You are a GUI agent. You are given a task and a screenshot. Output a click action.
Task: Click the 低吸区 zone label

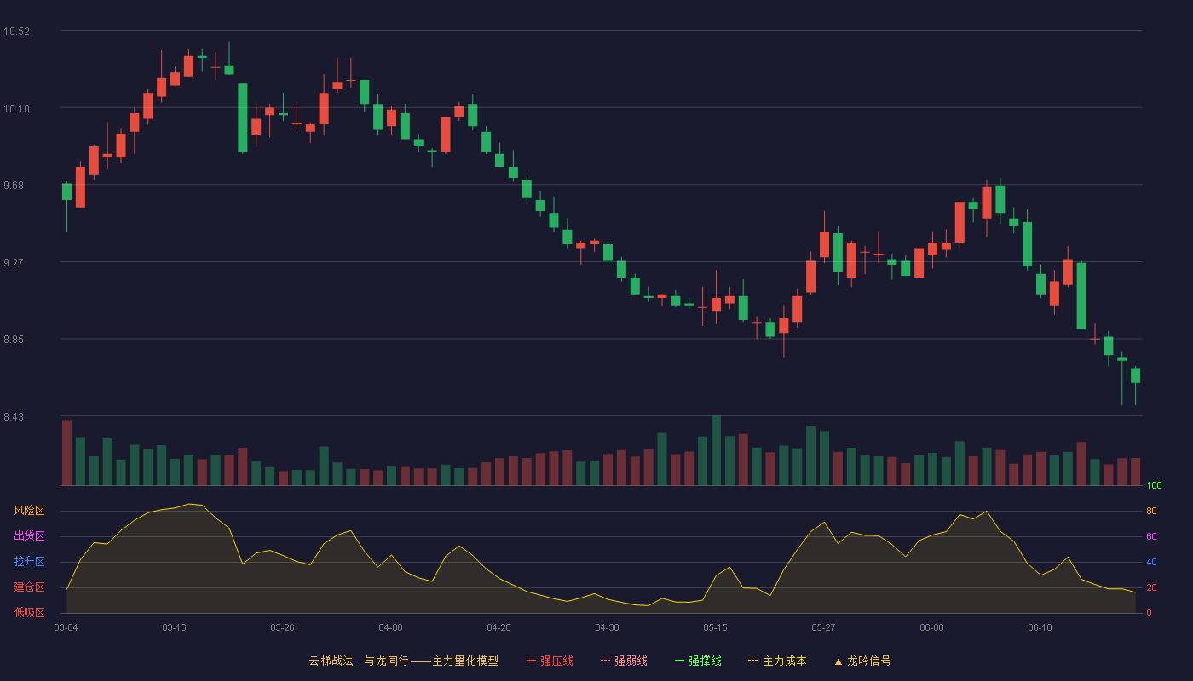pos(29,613)
